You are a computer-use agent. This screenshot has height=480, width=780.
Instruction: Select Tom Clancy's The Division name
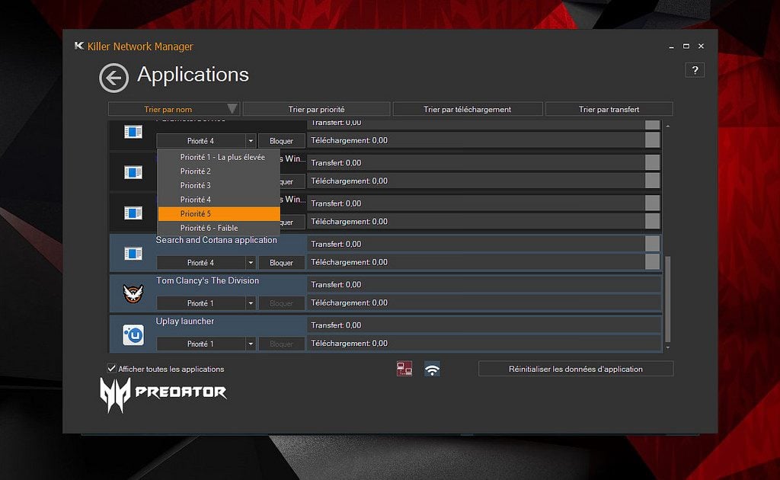(x=207, y=280)
